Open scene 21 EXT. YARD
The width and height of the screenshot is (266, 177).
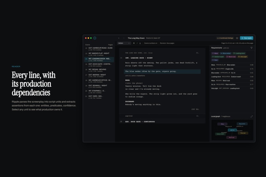99,97
